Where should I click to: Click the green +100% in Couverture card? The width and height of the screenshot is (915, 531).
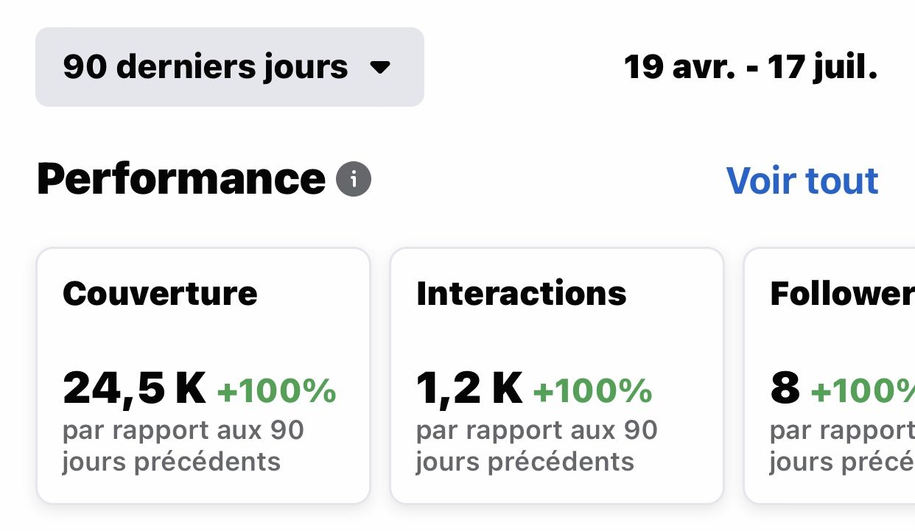coord(277,391)
